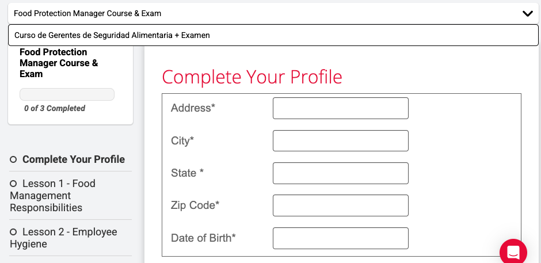The width and height of the screenshot is (541, 263).
Task: Click circle marker beside Complete Your Profile
Action: click(x=13, y=159)
